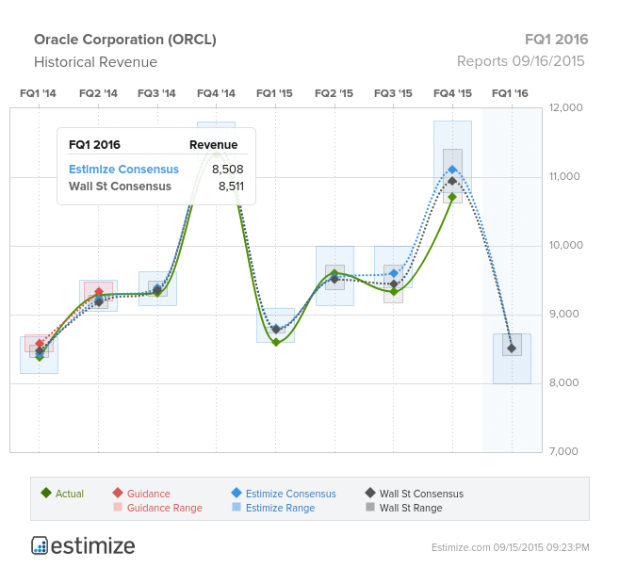Toggle the Estimize Consensus legend label

pos(291,494)
